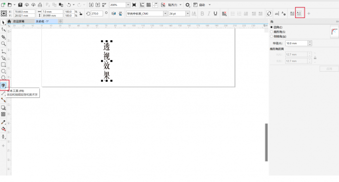
Task: Publish to PDF
Action: pos(104,5)
